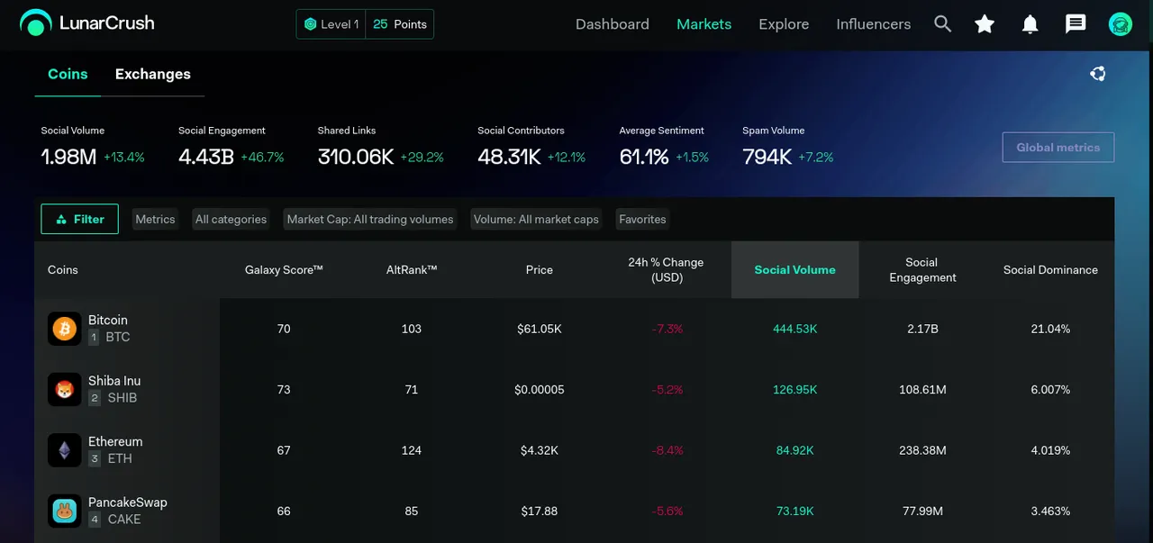Open the Dashboard page
1153x543 pixels.
(x=613, y=24)
